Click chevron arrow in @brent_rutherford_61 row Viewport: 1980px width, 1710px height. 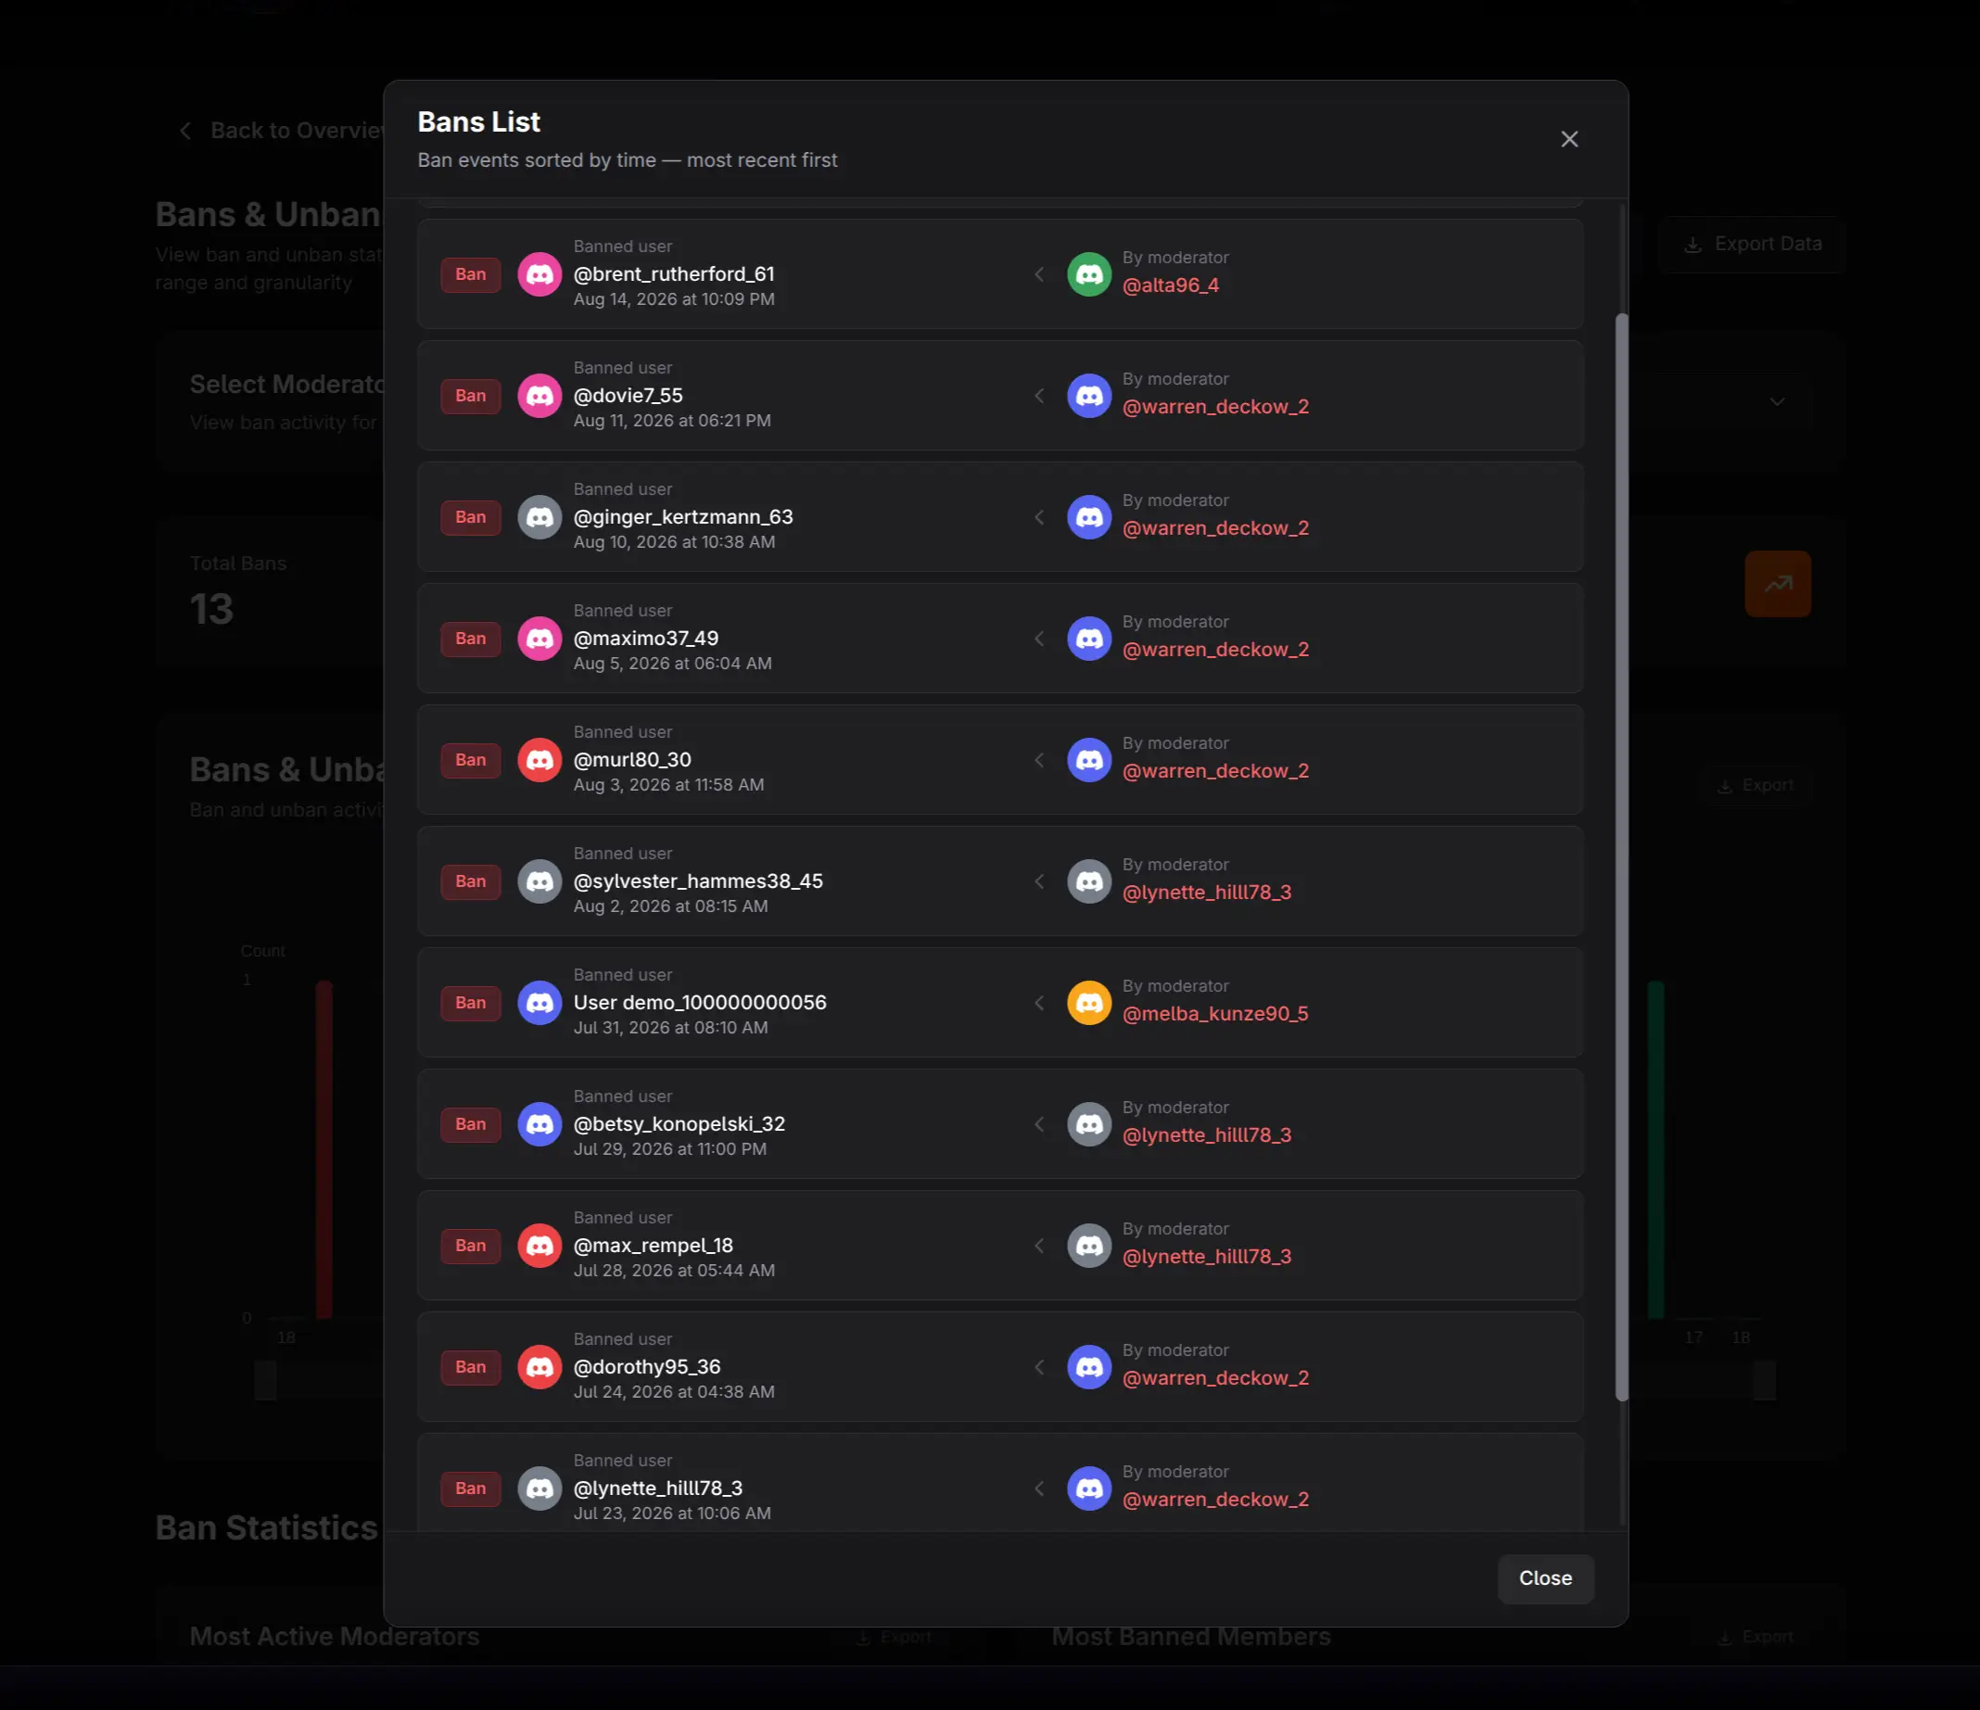(x=1039, y=274)
